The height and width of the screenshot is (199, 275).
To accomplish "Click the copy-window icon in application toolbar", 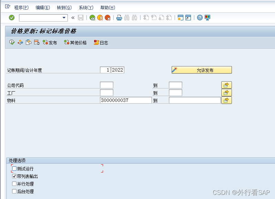I will (x=29, y=42).
